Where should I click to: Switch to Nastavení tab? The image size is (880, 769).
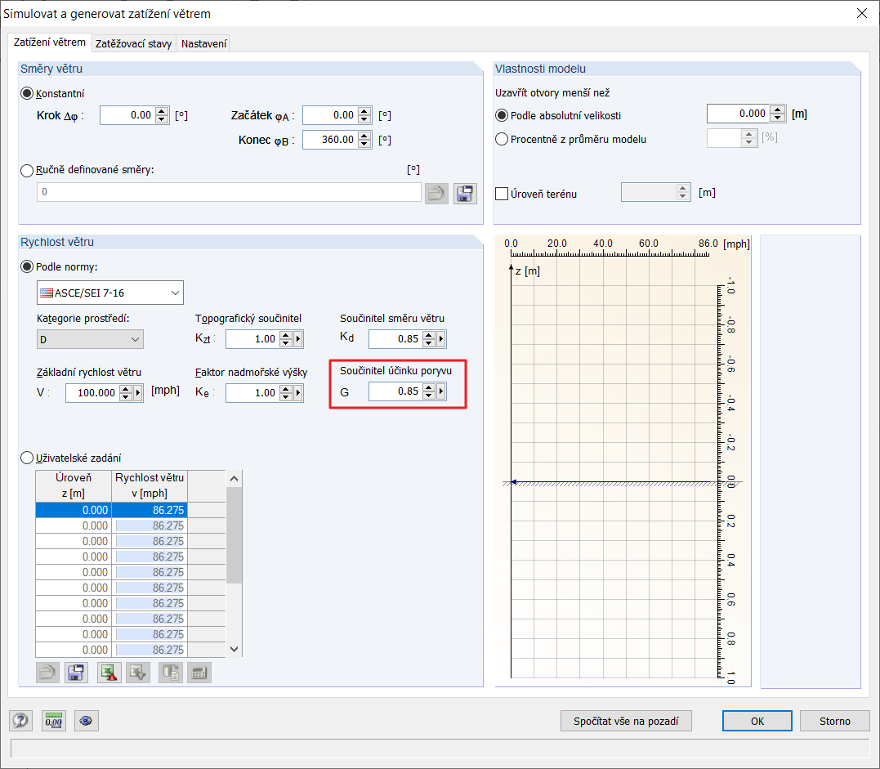[203, 44]
